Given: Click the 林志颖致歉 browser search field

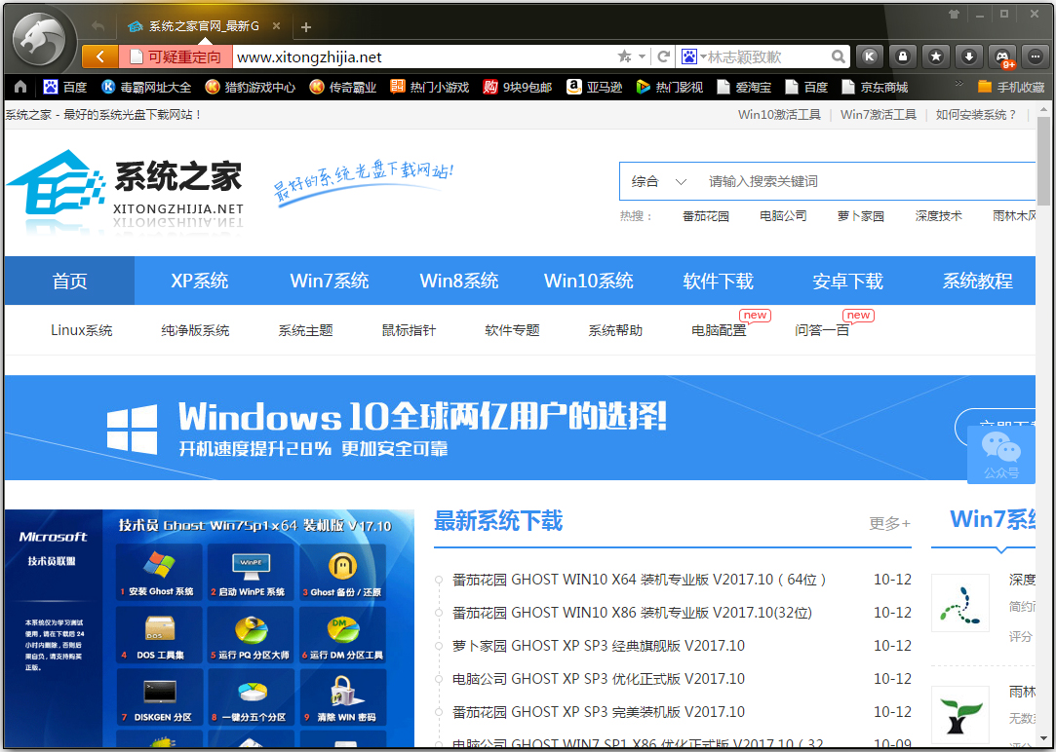Looking at the screenshot, I should (767, 57).
